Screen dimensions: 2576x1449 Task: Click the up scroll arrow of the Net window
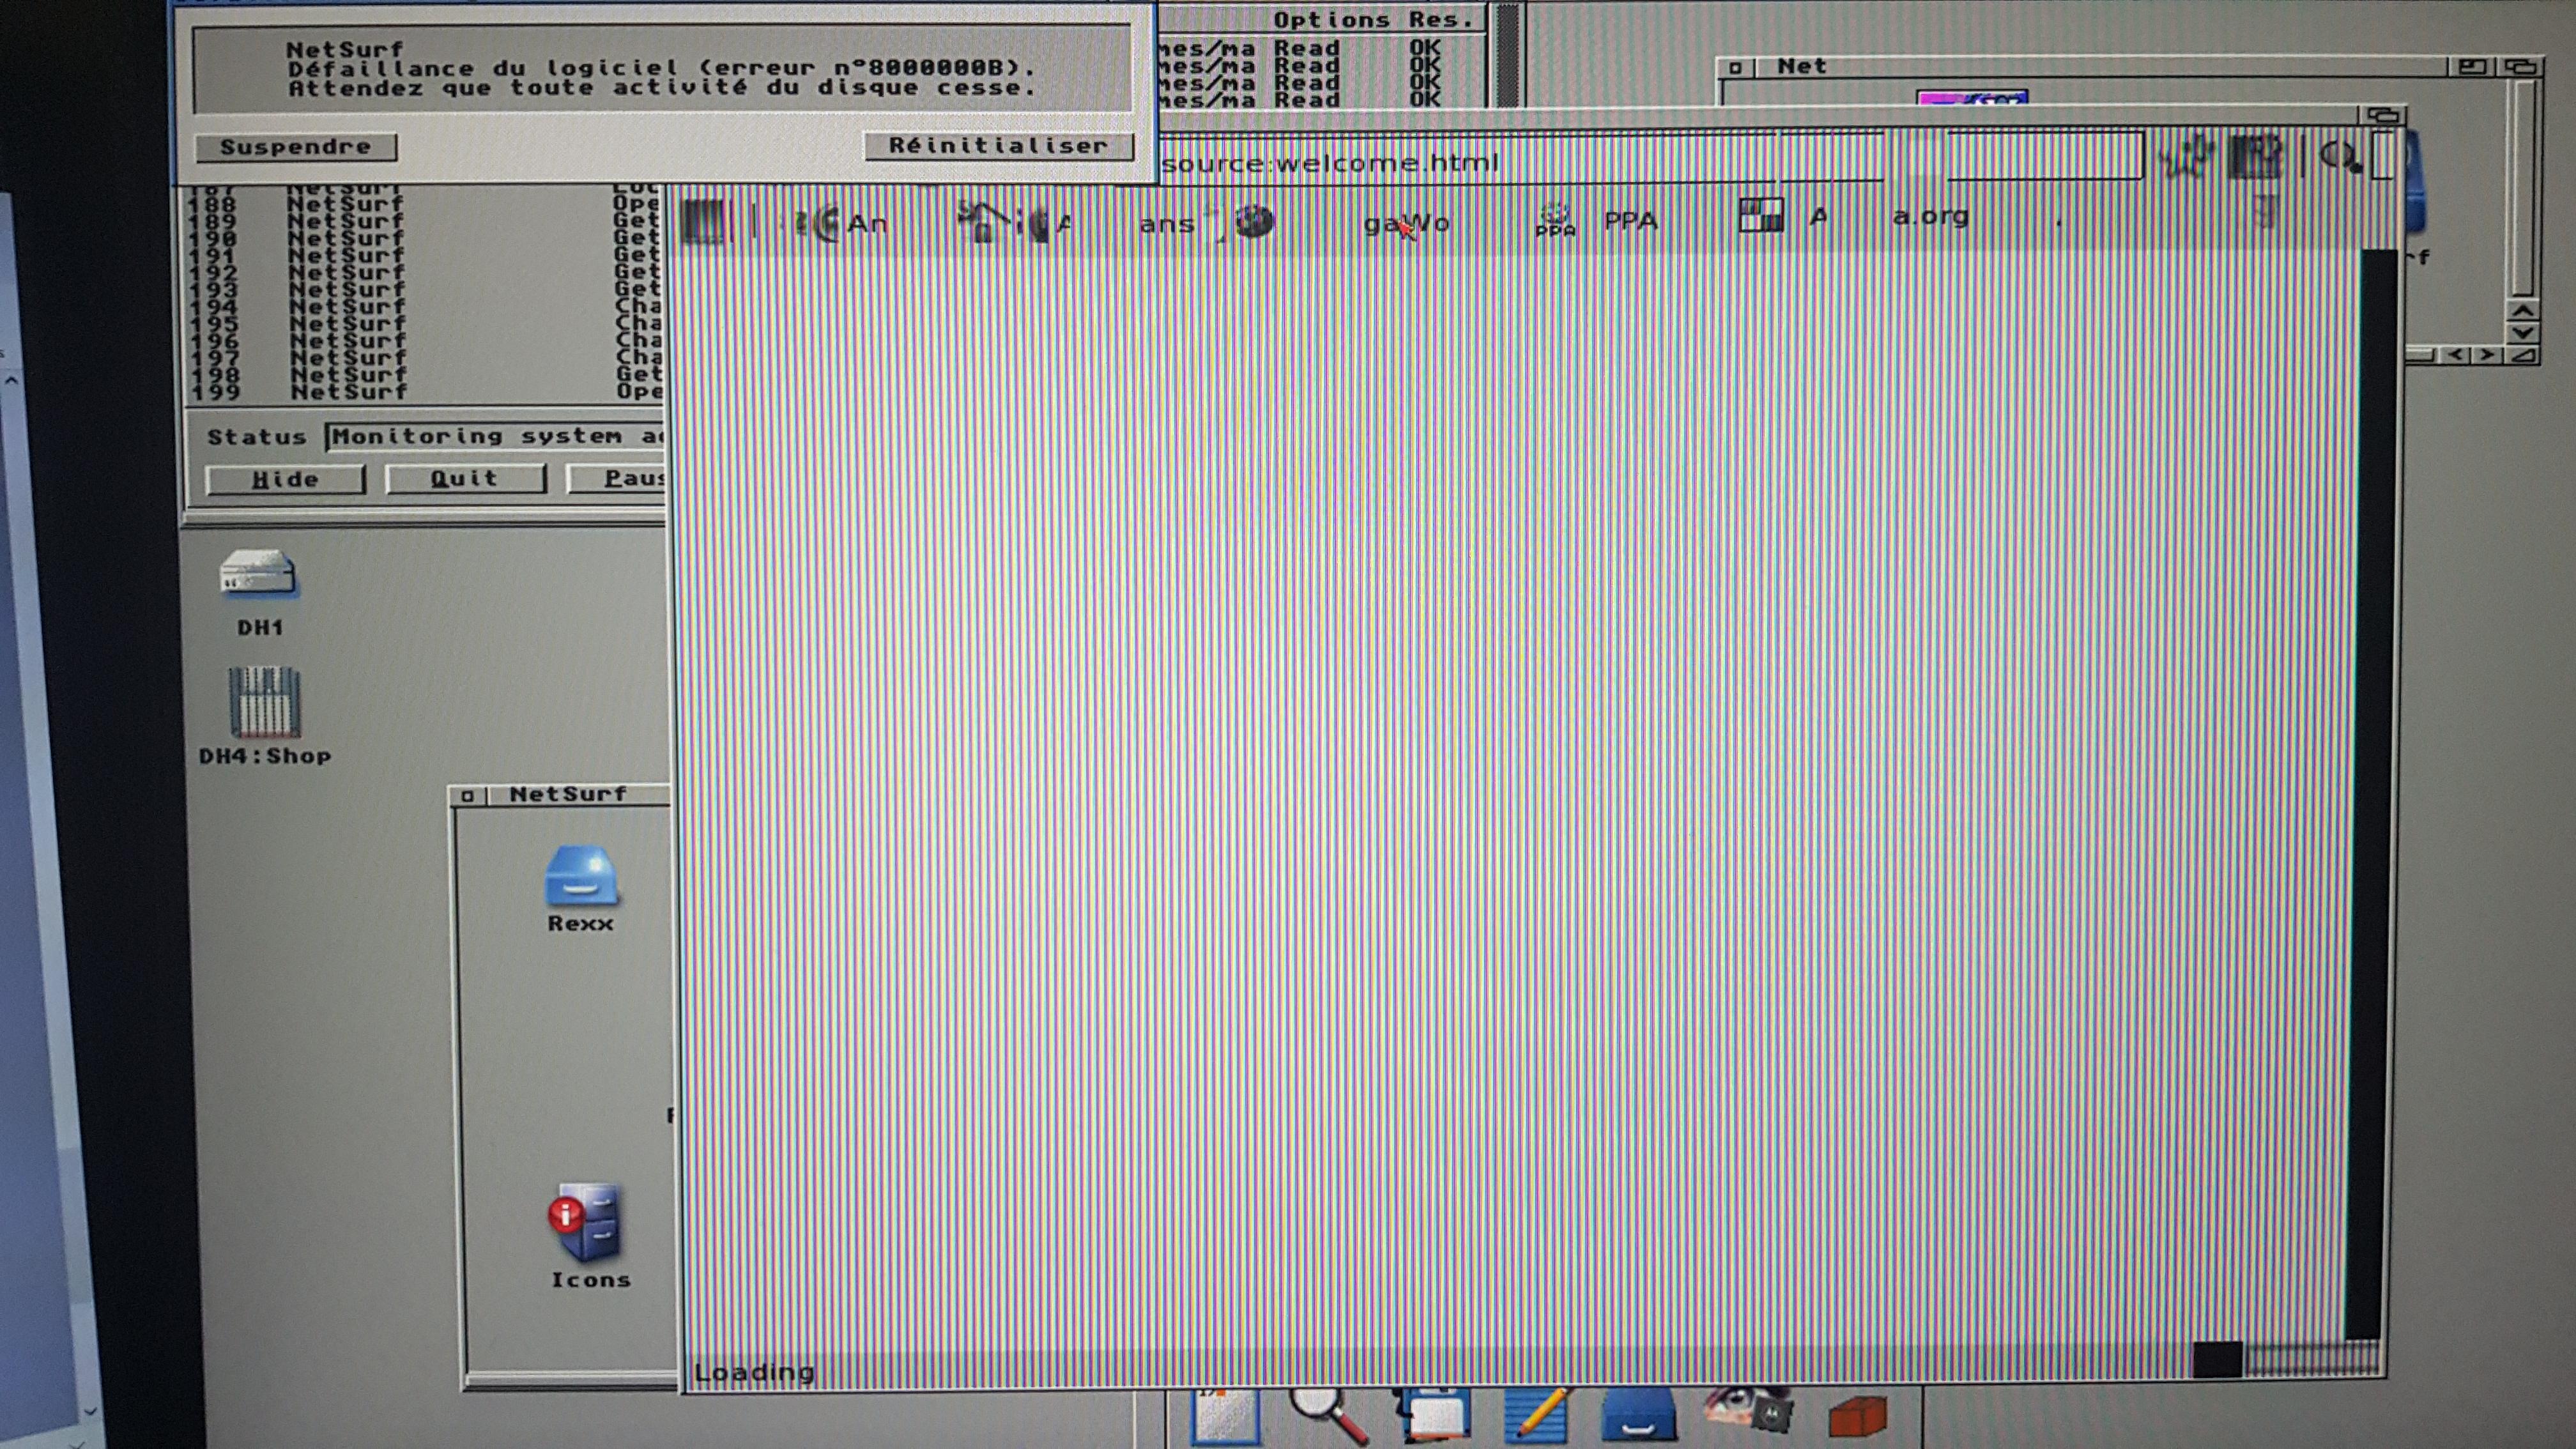[x=2522, y=311]
